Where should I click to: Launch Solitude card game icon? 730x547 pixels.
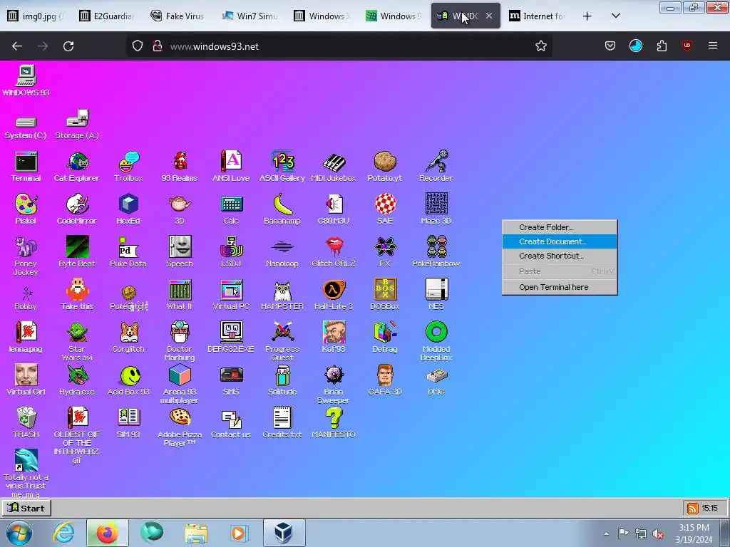point(282,380)
